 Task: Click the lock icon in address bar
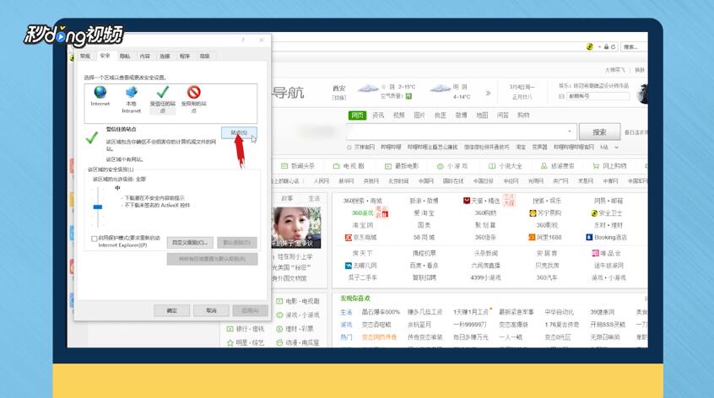[x=606, y=47]
